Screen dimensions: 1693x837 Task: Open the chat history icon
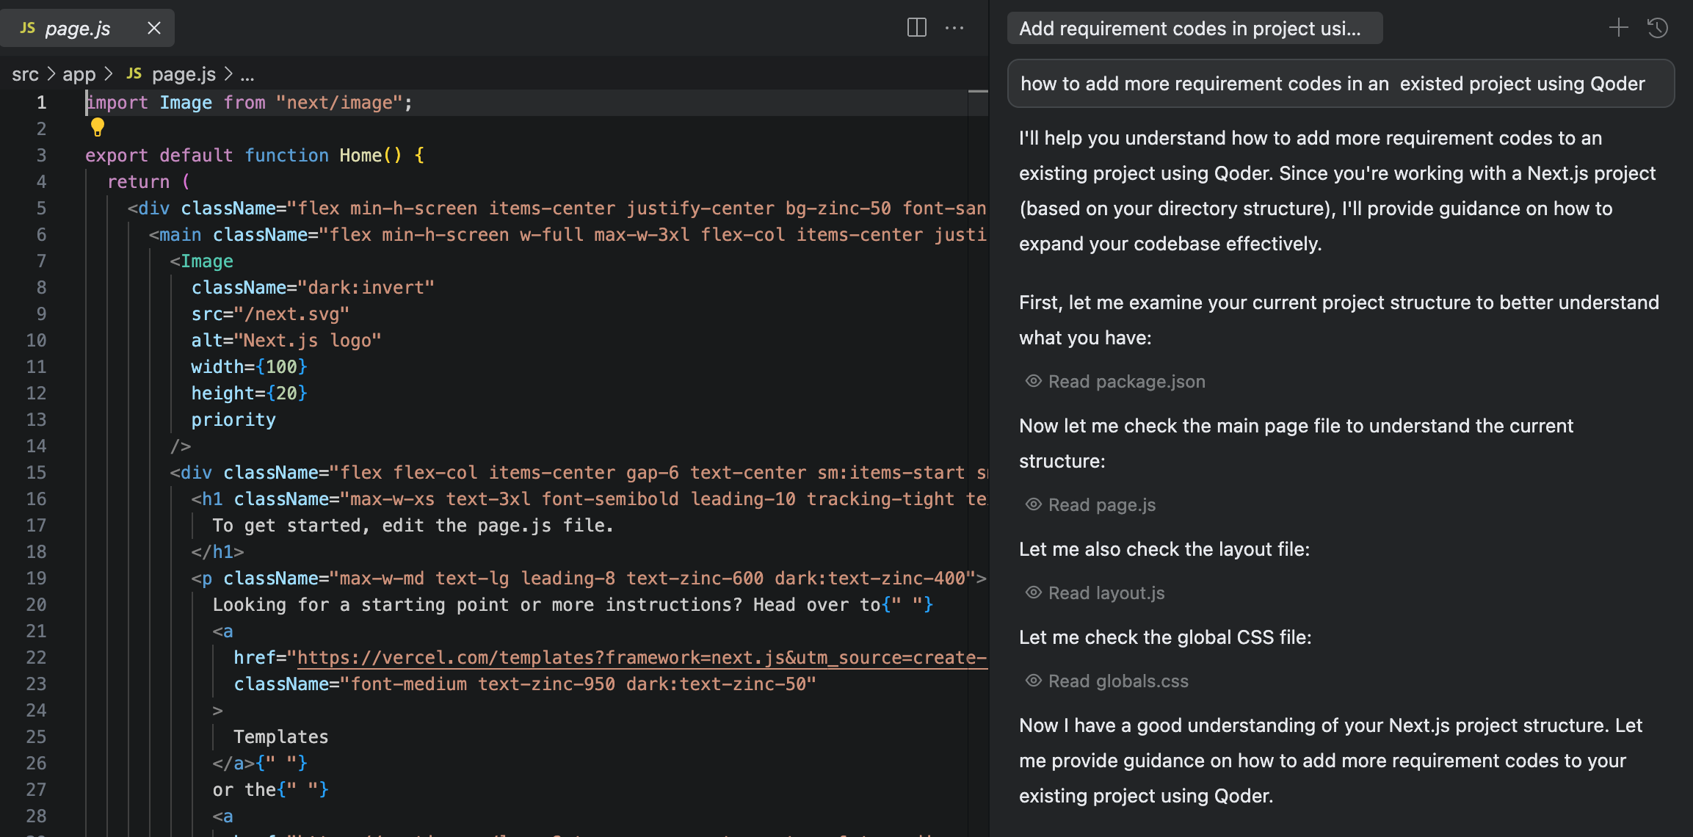tap(1658, 28)
